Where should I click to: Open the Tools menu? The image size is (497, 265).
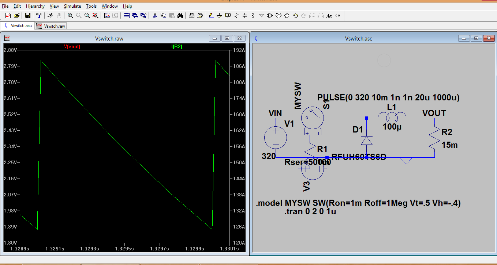click(x=91, y=6)
